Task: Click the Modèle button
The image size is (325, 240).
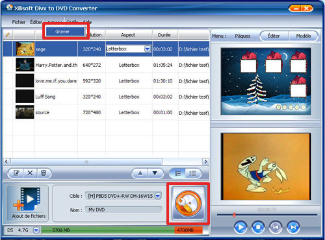Action: pyautogui.click(x=304, y=36)
